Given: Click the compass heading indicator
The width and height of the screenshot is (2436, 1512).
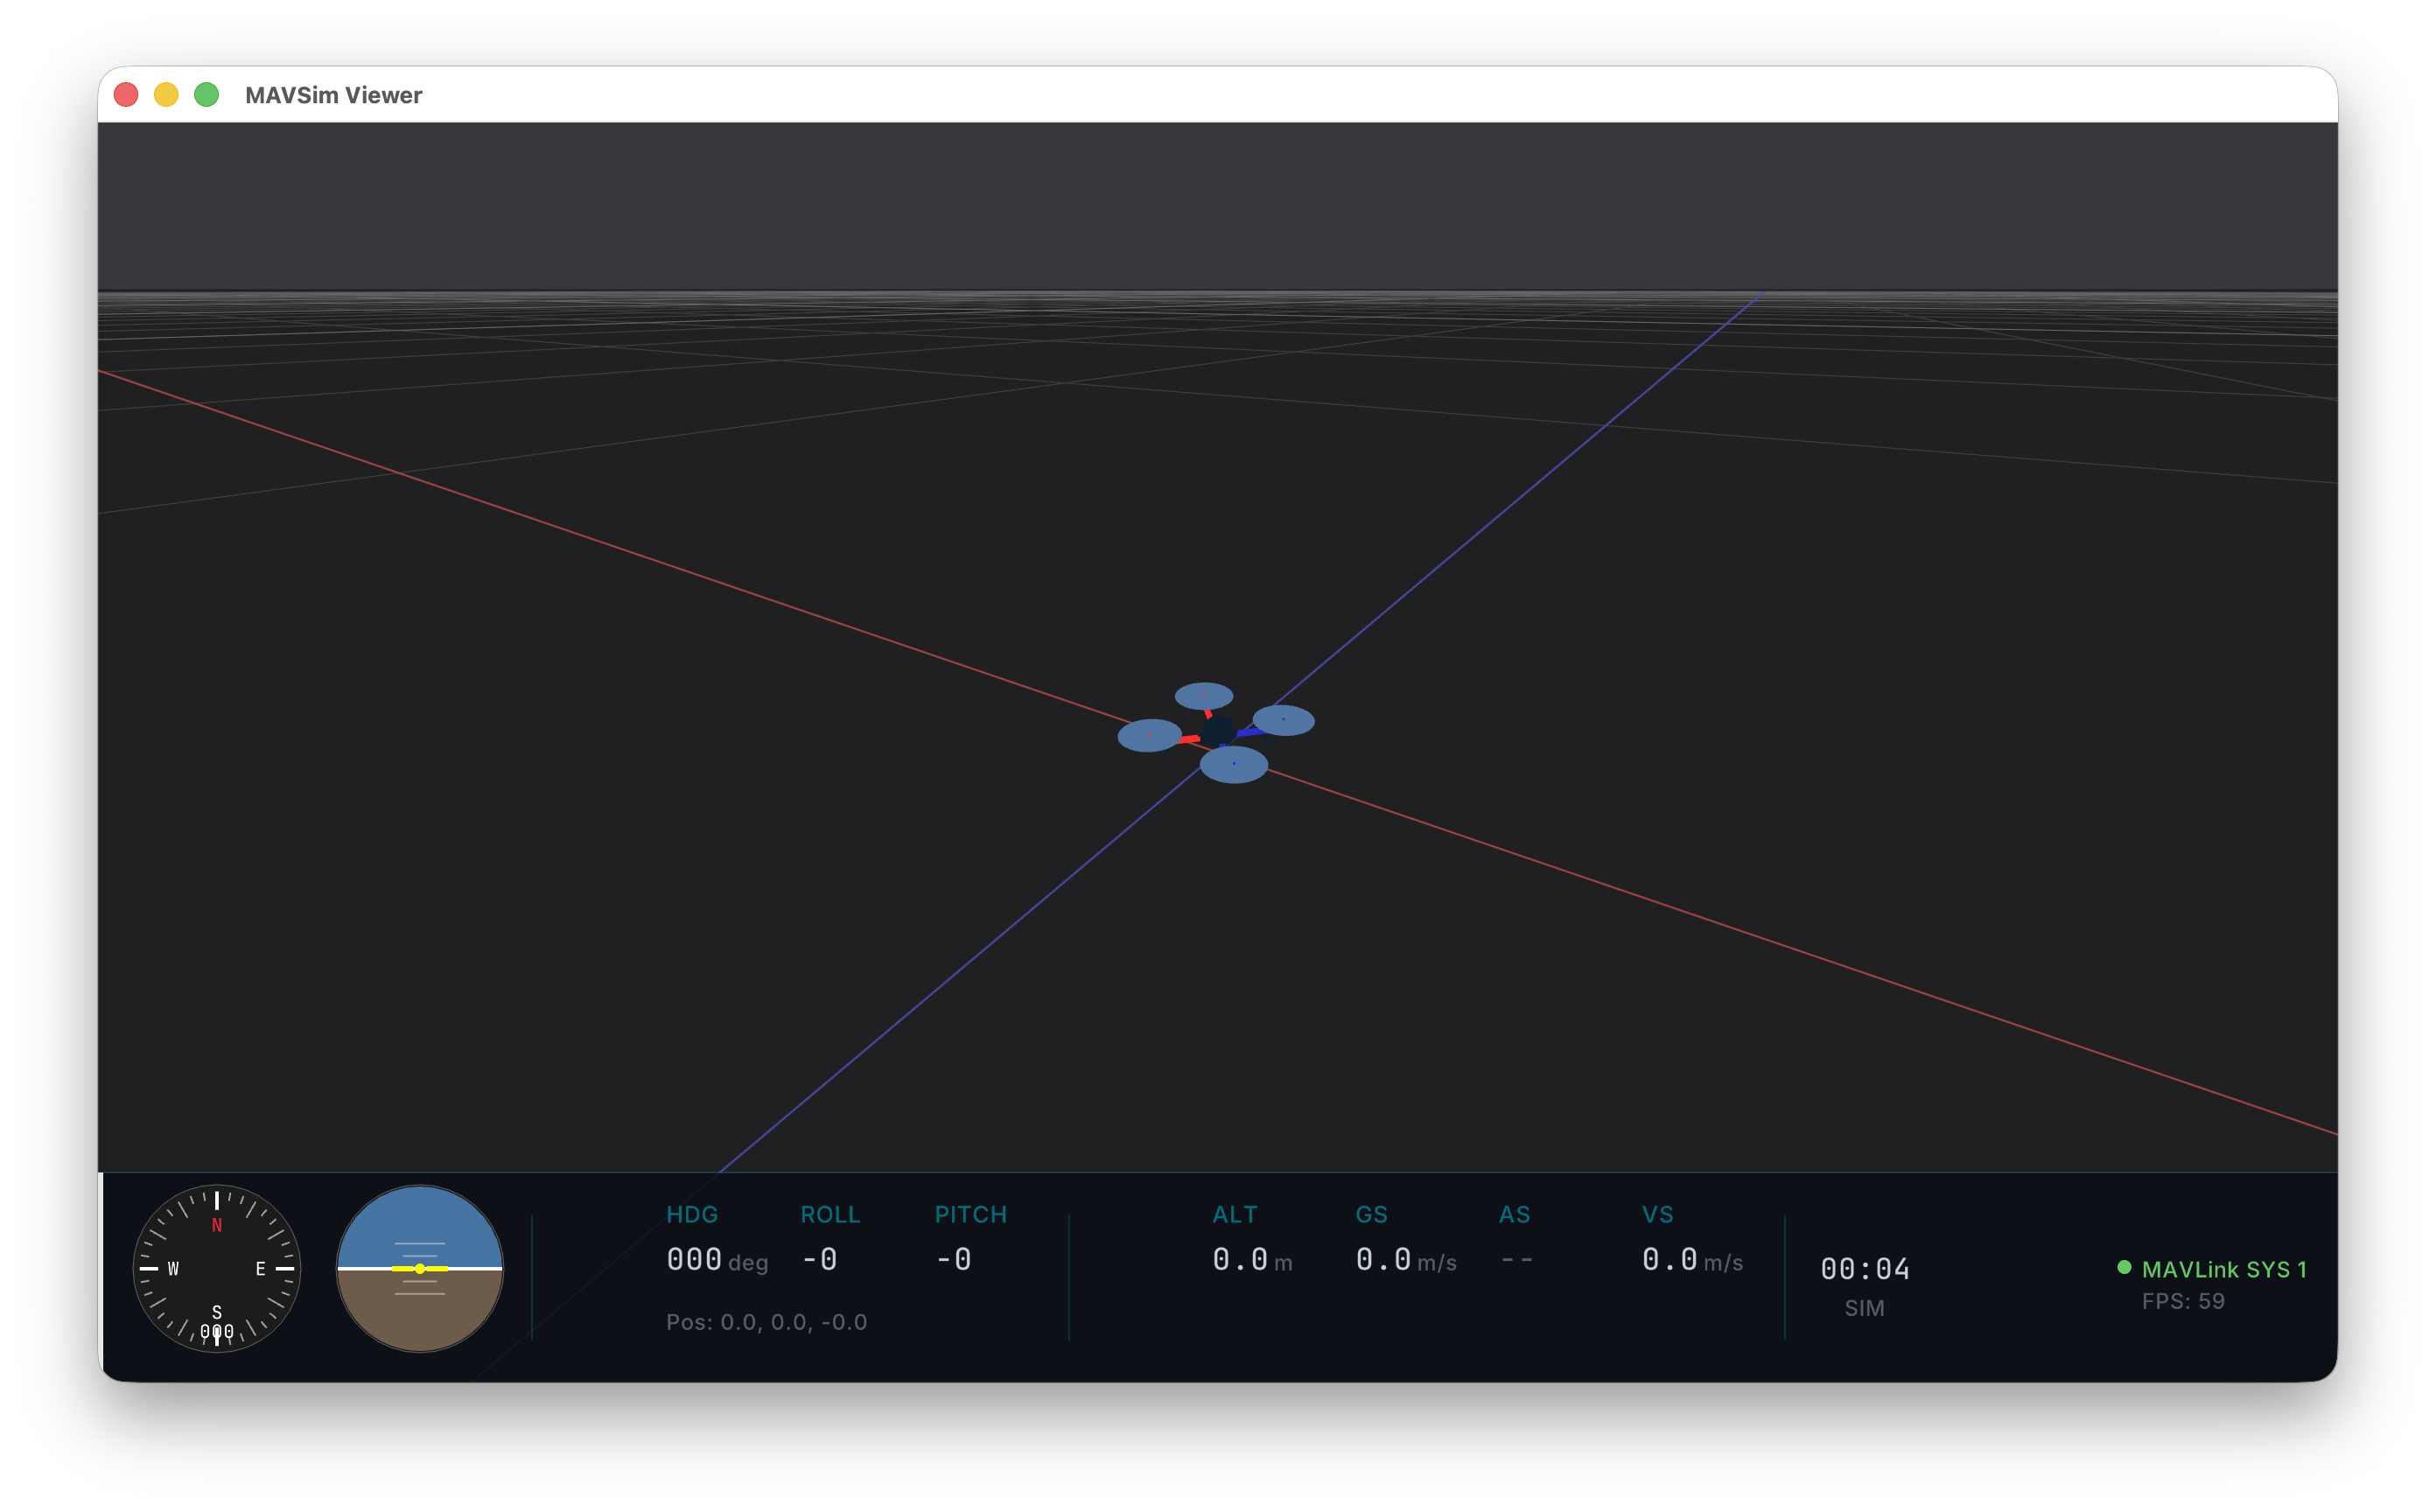Looking at the screenshot, I should [x=216, y=1268].
